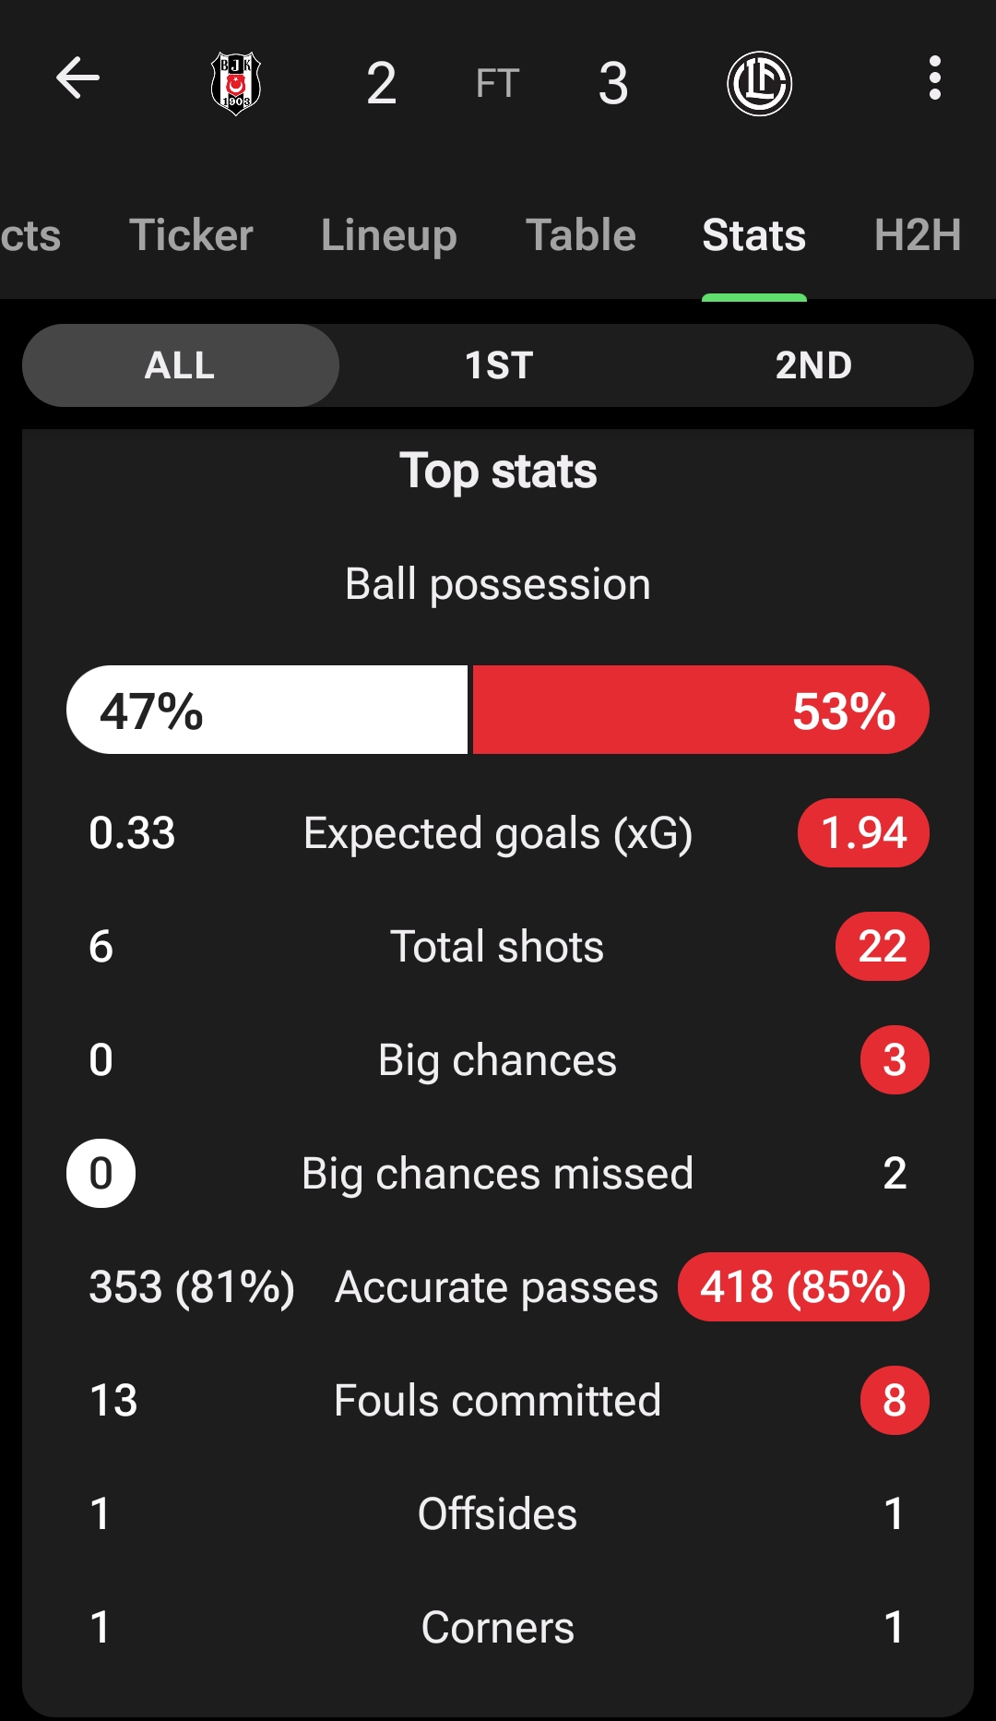Image resolution: width=996 pixels, height=1721 pixels.
Task: Tap the red 53% possession bar
Action: tap(701, 710)
